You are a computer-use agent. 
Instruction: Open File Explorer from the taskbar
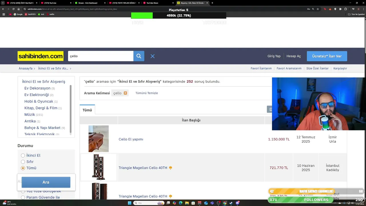[187, 203]
